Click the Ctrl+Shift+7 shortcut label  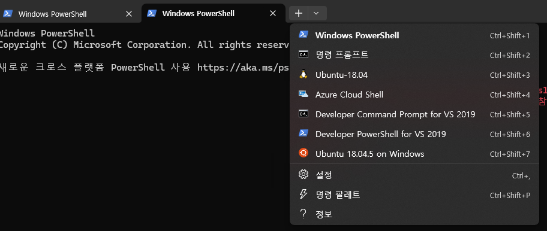pos(510,154)
